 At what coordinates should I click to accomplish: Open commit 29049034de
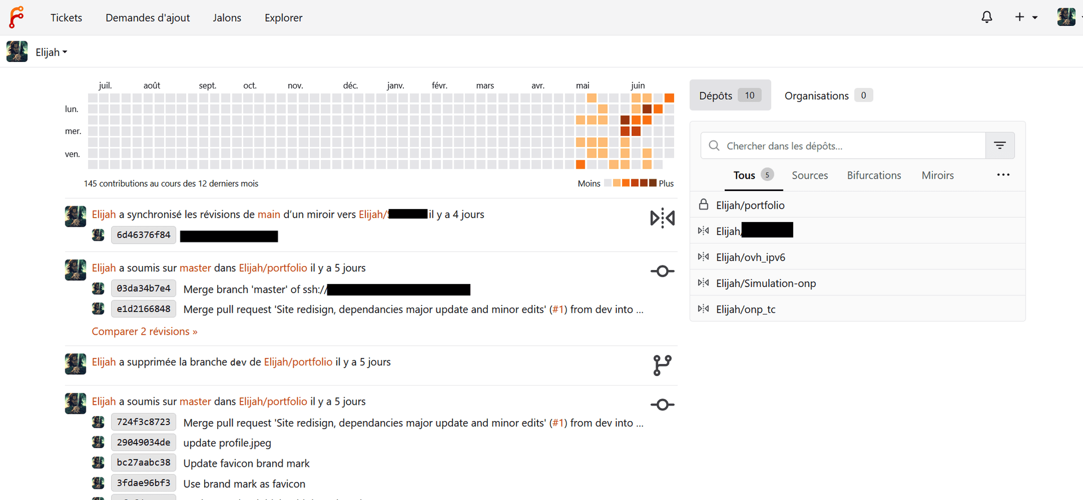point(143,443)
